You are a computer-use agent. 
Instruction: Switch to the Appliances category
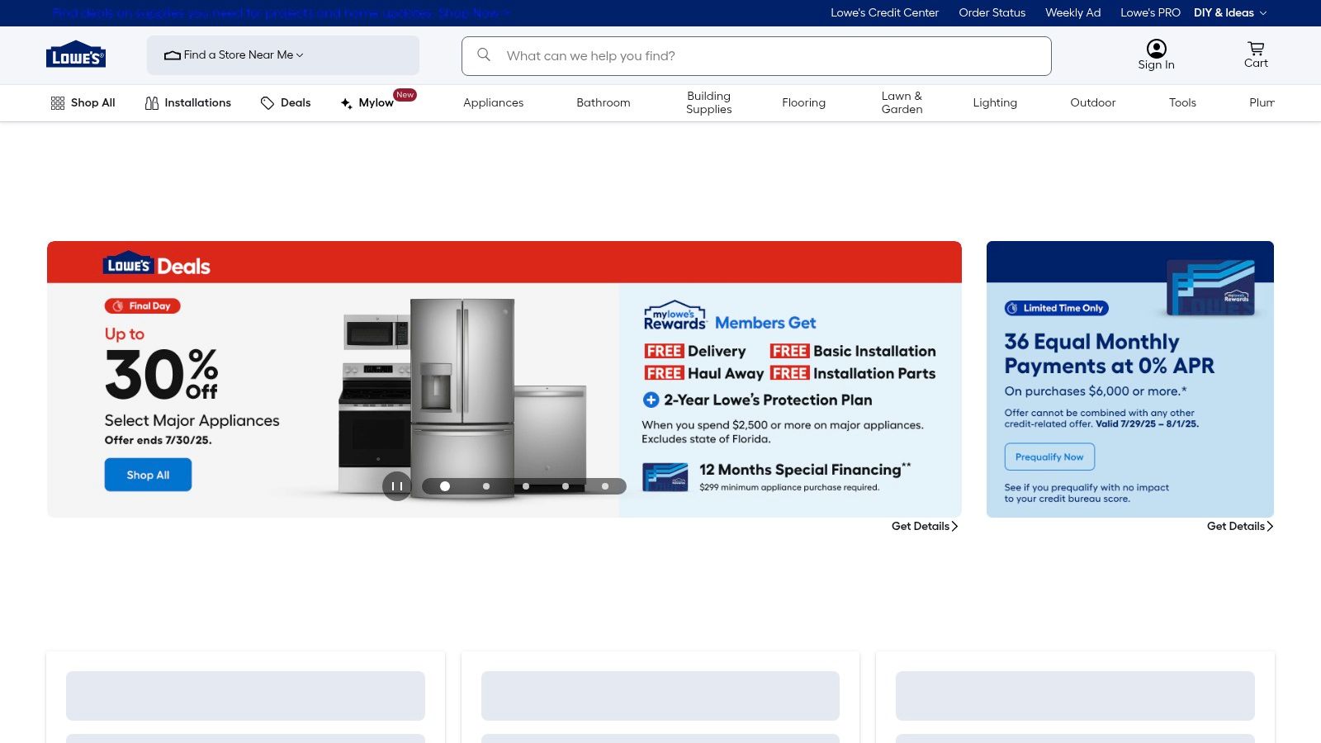(x=493, y=102)
